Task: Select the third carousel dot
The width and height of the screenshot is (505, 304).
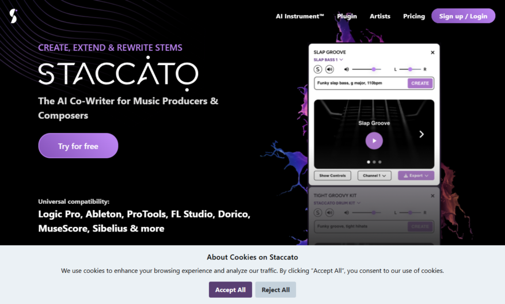Action: click(380, 162)
